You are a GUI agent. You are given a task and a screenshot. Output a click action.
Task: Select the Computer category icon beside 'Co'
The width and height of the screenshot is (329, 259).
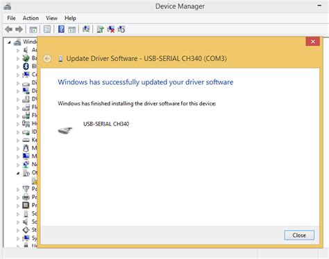26,75
